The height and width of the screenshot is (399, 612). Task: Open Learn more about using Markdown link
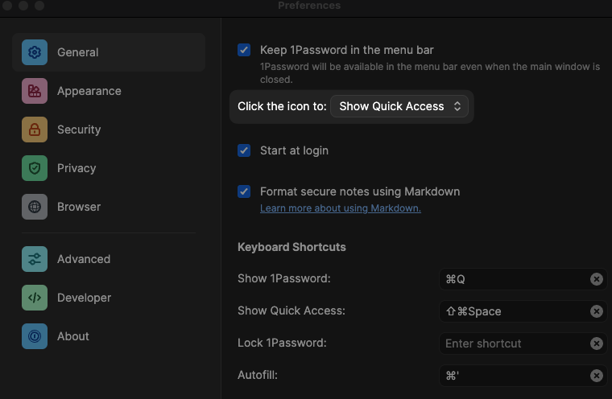point(340,208)
